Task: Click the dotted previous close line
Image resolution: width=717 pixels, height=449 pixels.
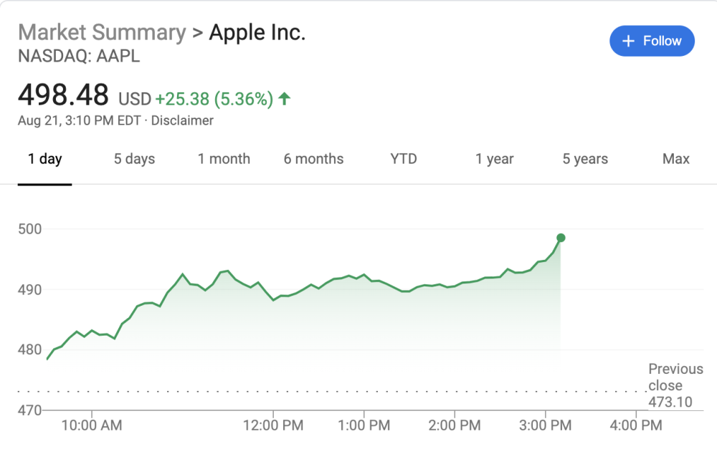Action: 331,392
